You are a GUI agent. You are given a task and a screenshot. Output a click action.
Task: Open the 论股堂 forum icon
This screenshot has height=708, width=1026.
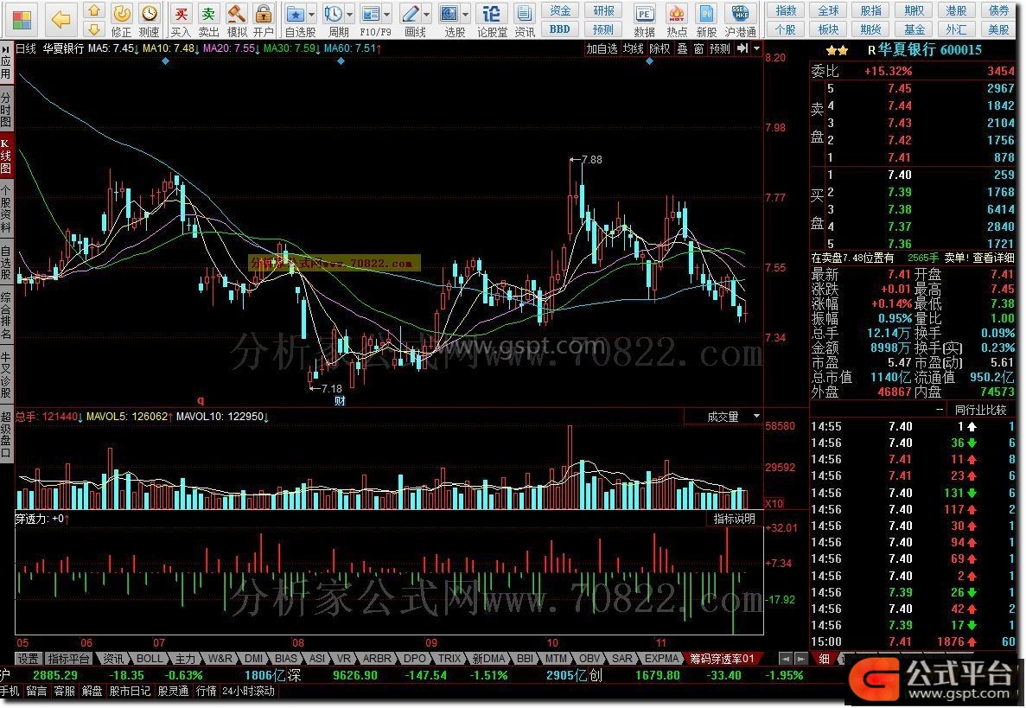coord(492,20)
